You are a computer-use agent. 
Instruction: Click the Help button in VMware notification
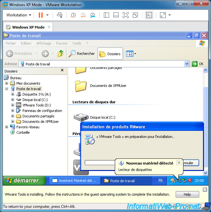pos(187,194)
